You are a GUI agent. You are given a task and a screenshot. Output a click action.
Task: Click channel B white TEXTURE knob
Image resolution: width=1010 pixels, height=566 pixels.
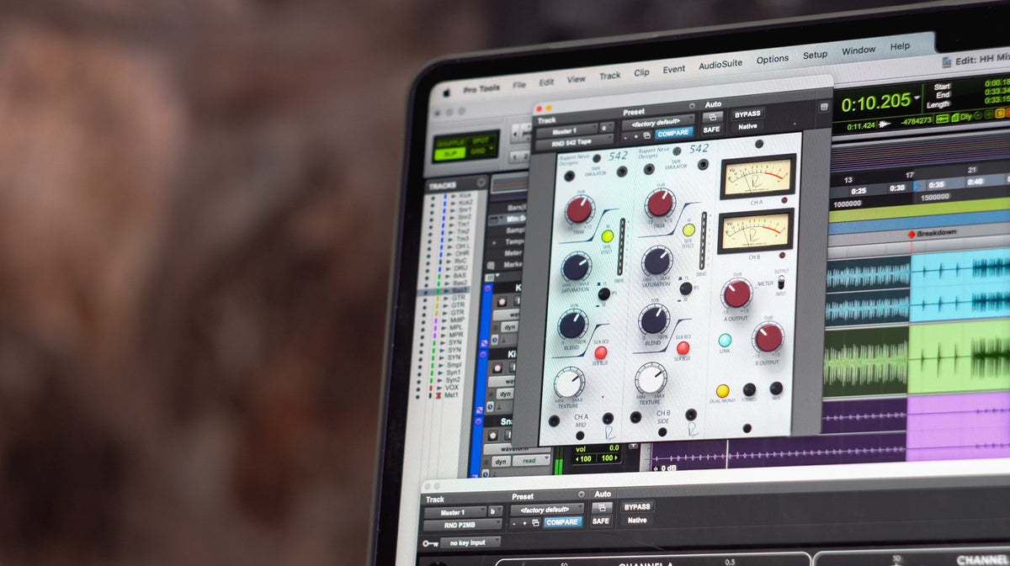coord(651,378)
